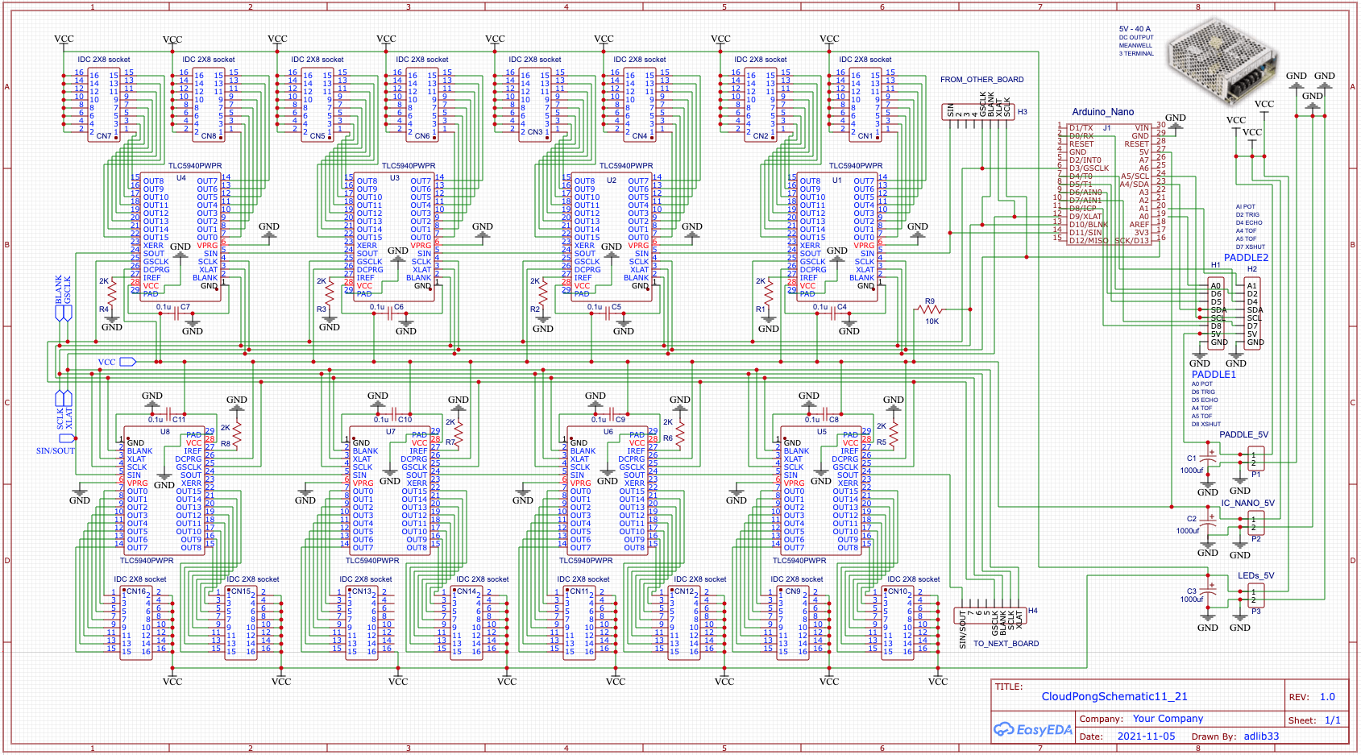Select the U2 chip designator
The height and width of the screenshot is (755, 1361).
click(612, 180)
